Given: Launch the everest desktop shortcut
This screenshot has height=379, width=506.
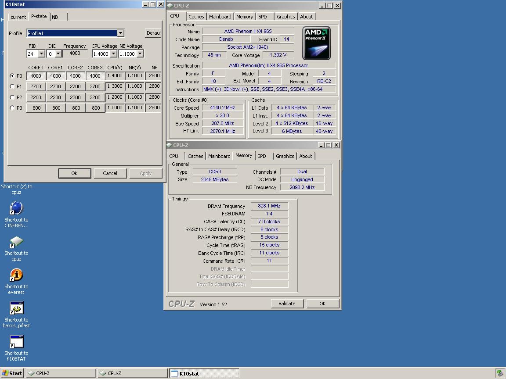Looking at the screenshot, I should point(16,275).
